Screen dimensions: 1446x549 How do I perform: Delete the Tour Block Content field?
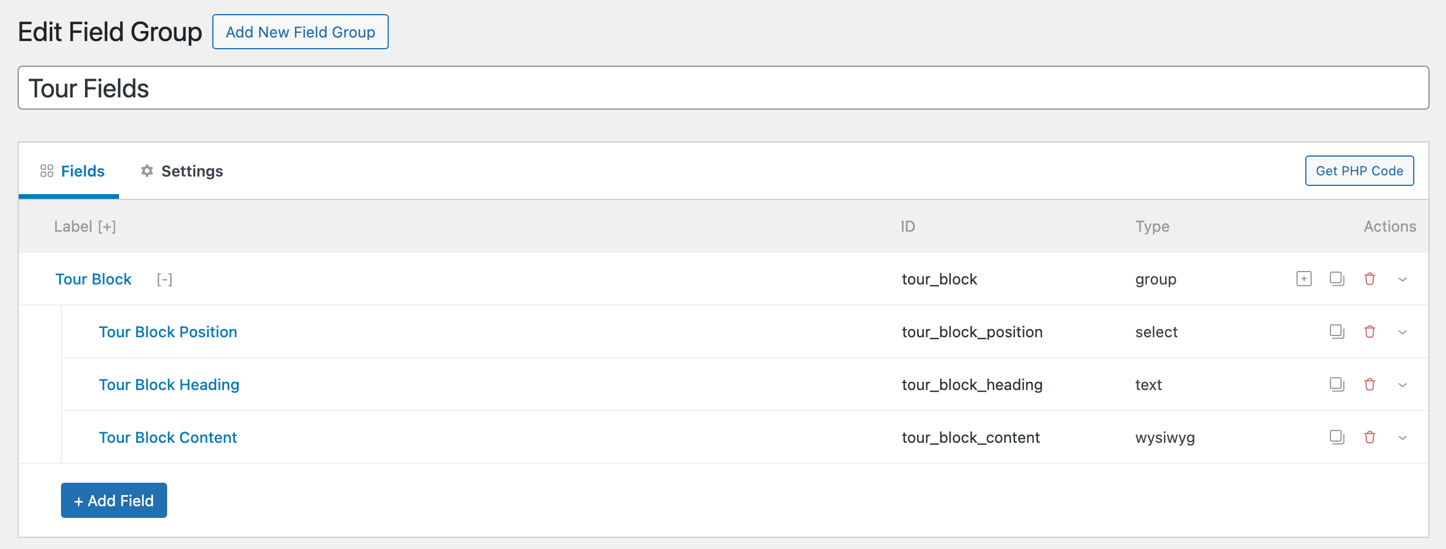pyautogui.click(x=1369, y=437)
